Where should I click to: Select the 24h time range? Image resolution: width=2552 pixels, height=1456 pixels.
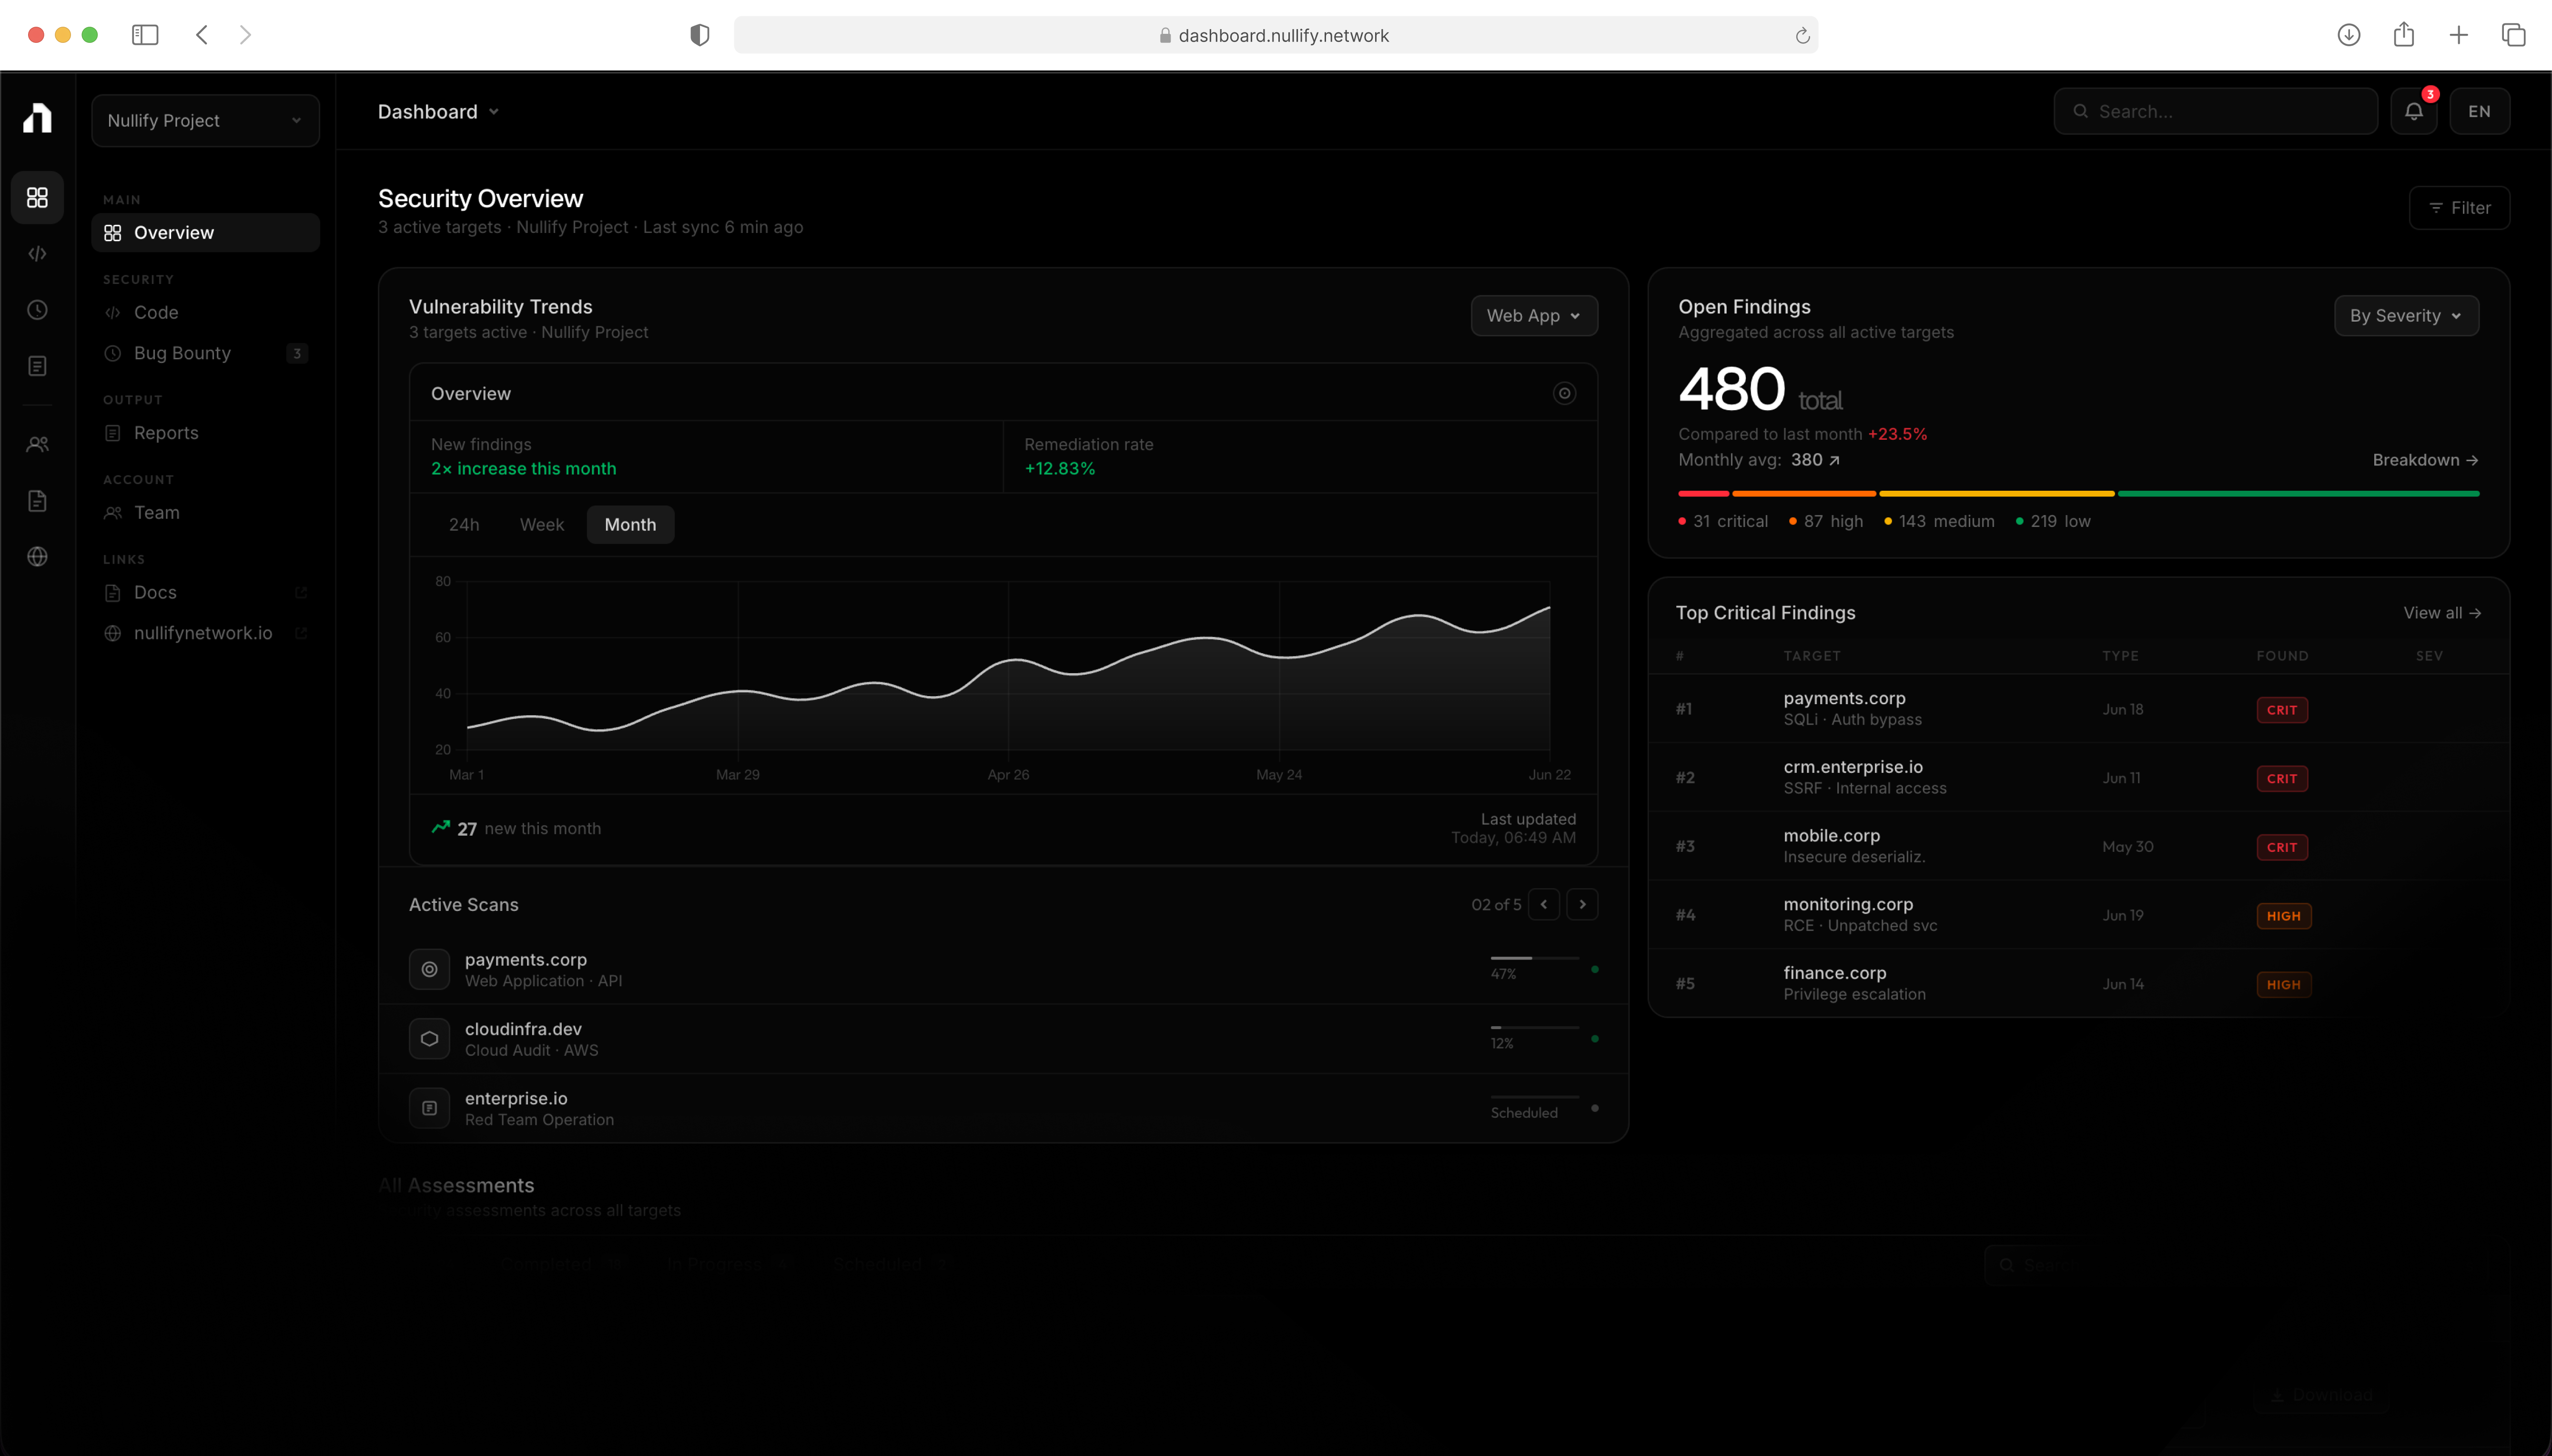(x=464, y=524)
